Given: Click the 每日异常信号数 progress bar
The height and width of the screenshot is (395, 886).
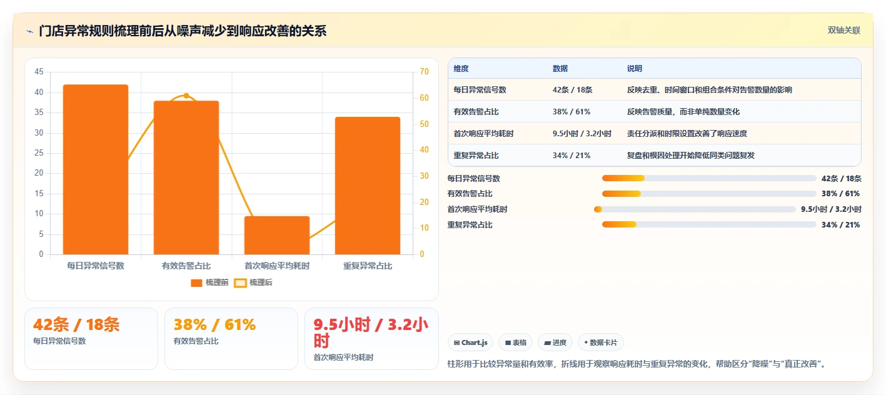Looking at the screenshot, I should (x=709, y=178).
